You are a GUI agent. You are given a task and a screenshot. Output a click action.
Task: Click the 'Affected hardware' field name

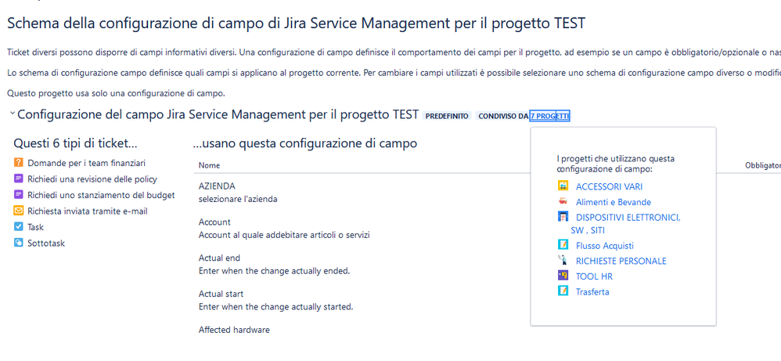[x=234, y=330]
